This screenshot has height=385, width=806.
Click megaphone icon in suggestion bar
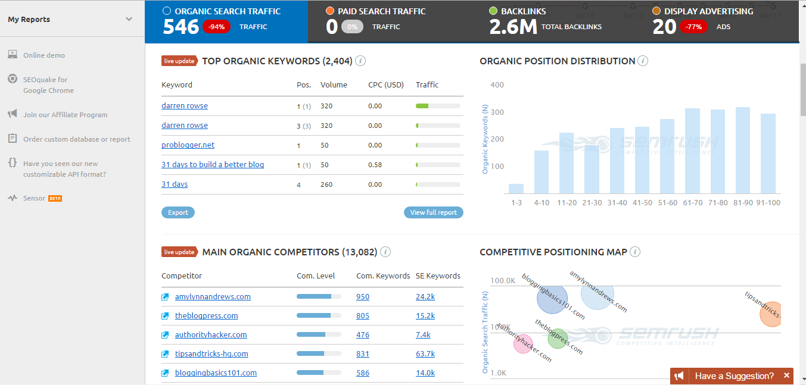[x=679, y=376]
